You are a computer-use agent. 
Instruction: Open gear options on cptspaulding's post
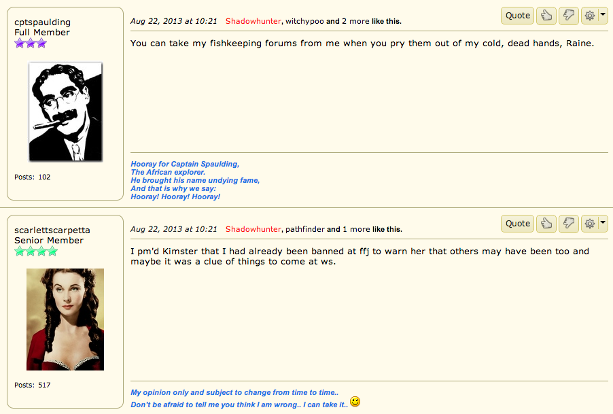(x=589, y=16)
